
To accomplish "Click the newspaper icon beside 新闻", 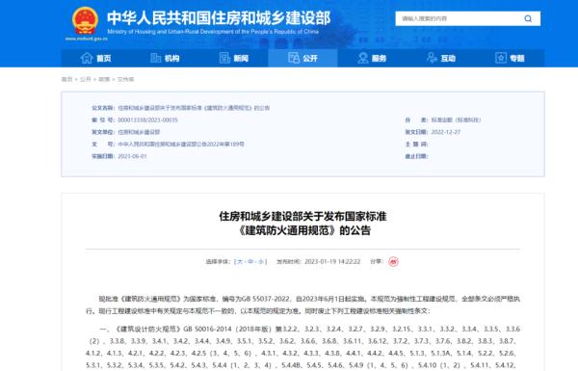I will click(x=224, y=58).
